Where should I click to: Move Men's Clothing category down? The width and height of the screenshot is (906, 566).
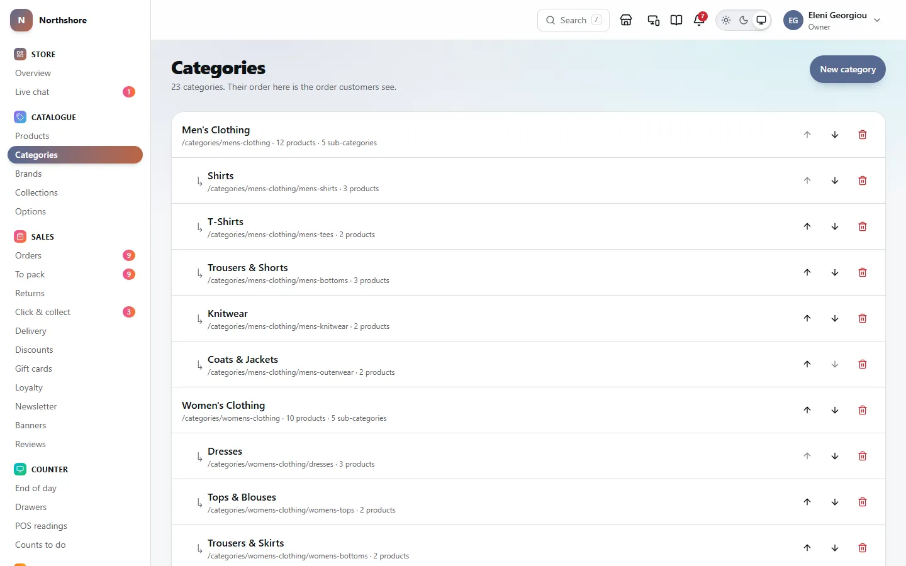coord(835,135)
